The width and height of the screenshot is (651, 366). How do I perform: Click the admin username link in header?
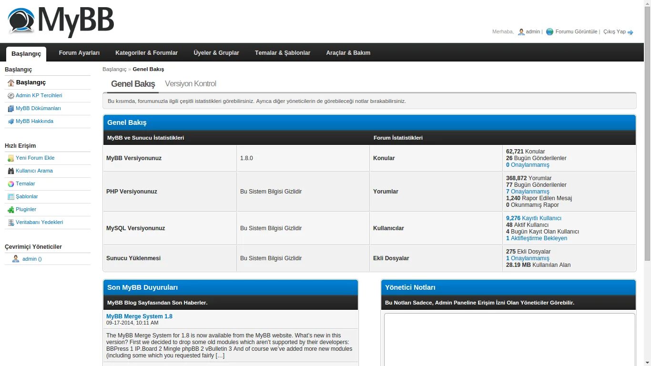pos(533,32)
